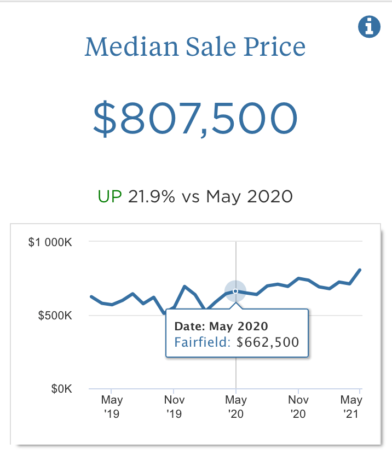Click the Fairfield label in the tooltip
Screen dimensions: 392x455
(203, 343)
